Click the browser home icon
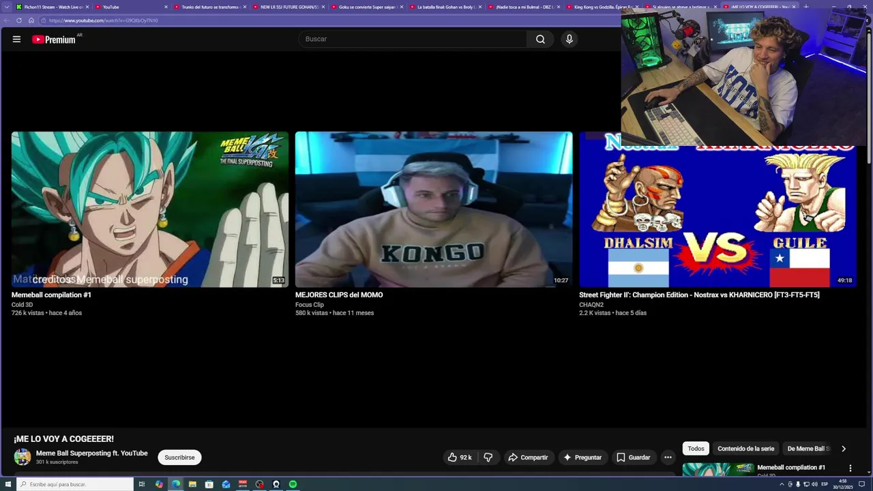 (31, 20)
